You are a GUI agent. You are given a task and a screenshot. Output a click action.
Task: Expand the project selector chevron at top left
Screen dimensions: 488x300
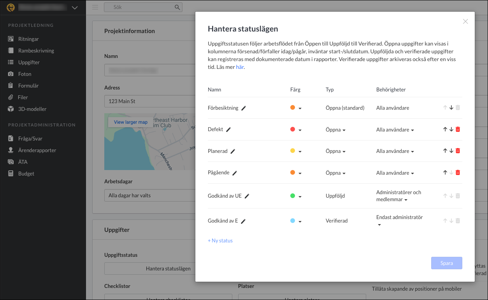[x=75, y=7]
